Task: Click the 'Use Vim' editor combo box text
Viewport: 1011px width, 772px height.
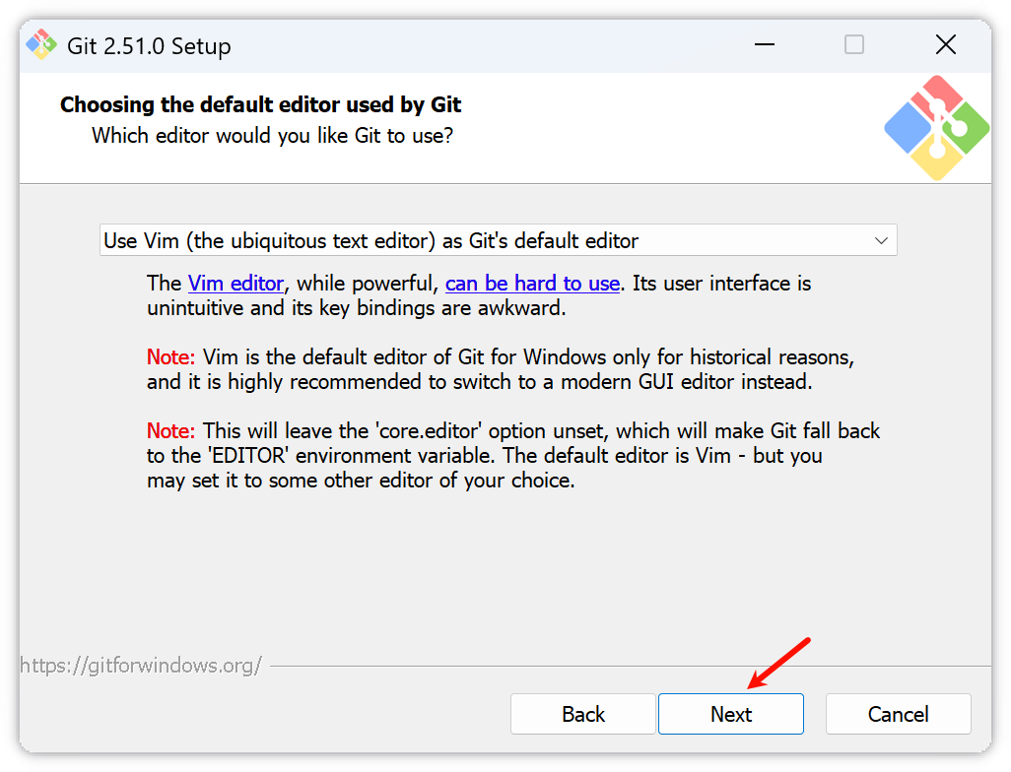Action: pos(371,240)
